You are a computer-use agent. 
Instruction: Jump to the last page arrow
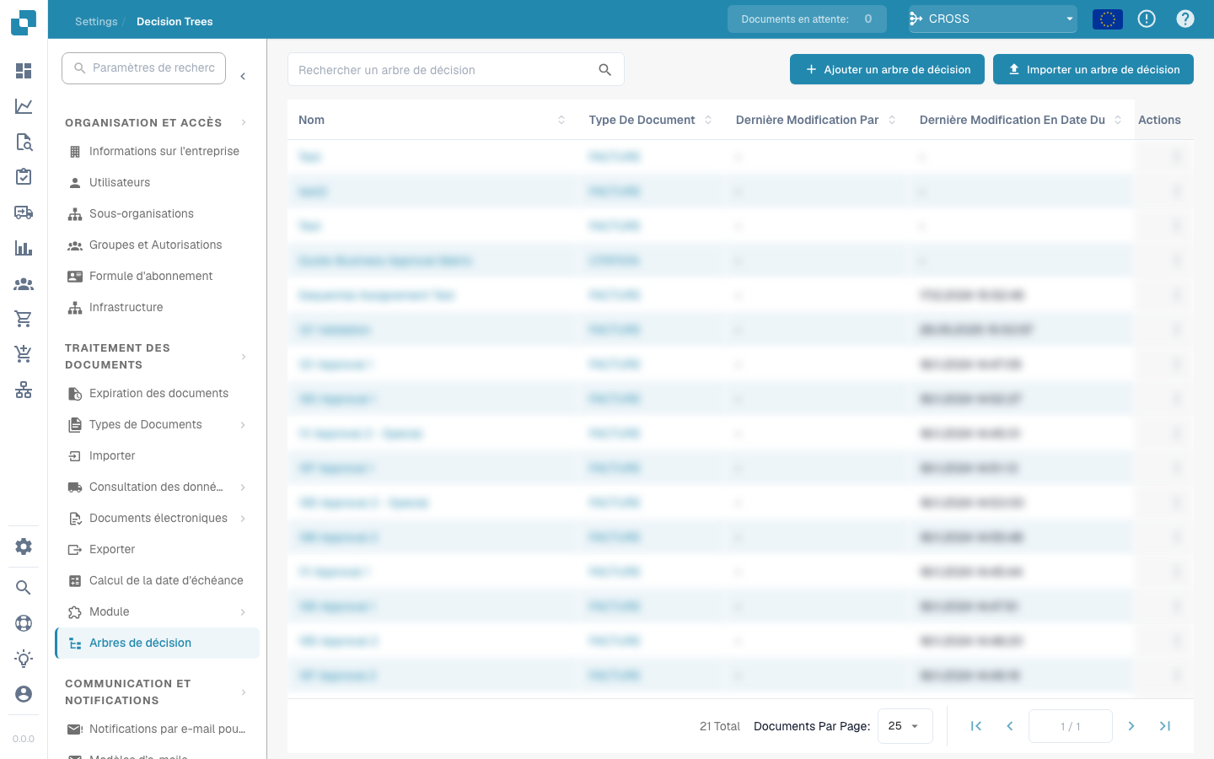tap(1165, 726)
